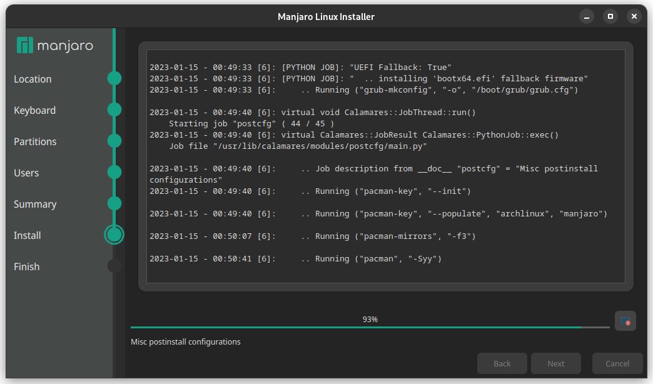This screenshot has height=384, width=653.
Task: Toggle the installation log view button
Action: pyautogui.click(x=625, y=321)
